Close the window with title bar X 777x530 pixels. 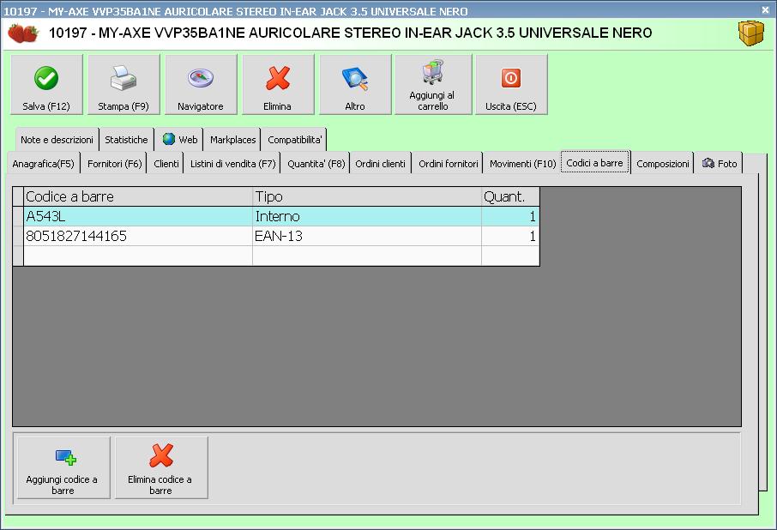[765, 10]
